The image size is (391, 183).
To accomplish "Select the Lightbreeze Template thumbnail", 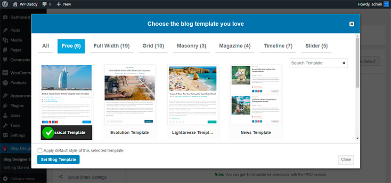I will tap(193, 95).
